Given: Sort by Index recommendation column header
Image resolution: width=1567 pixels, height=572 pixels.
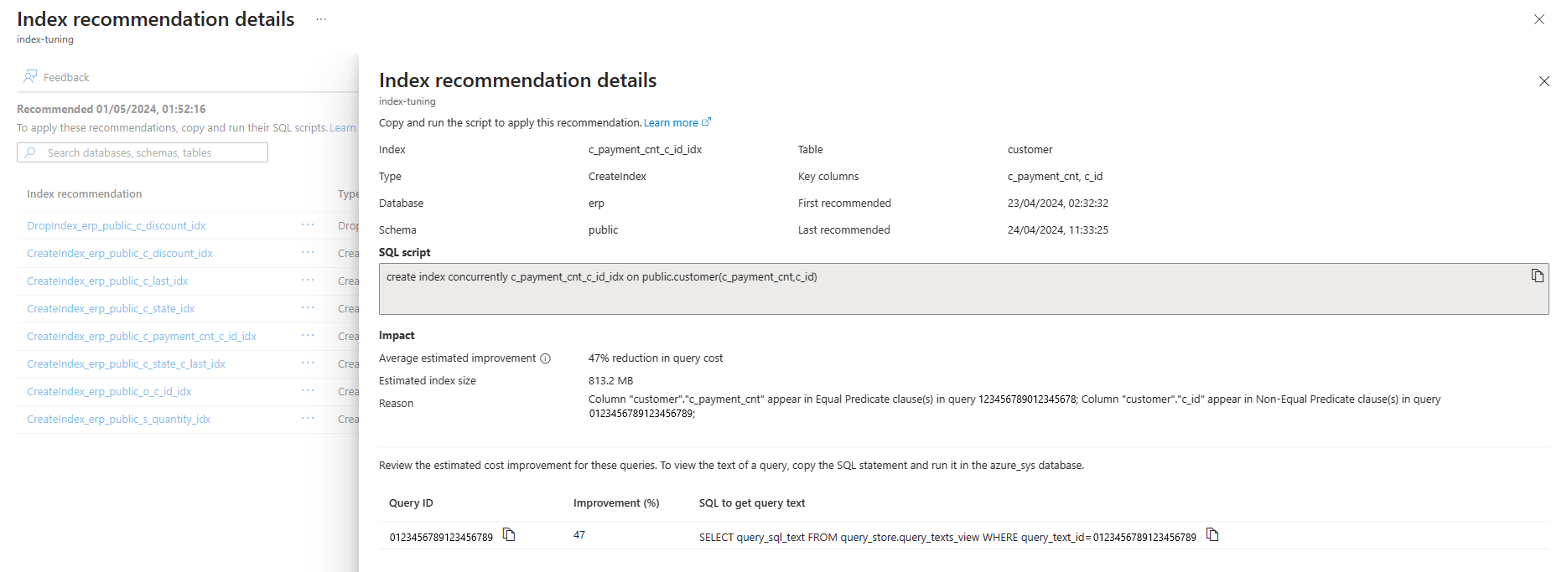Looking at the screenshot, I should coord(84,193).
